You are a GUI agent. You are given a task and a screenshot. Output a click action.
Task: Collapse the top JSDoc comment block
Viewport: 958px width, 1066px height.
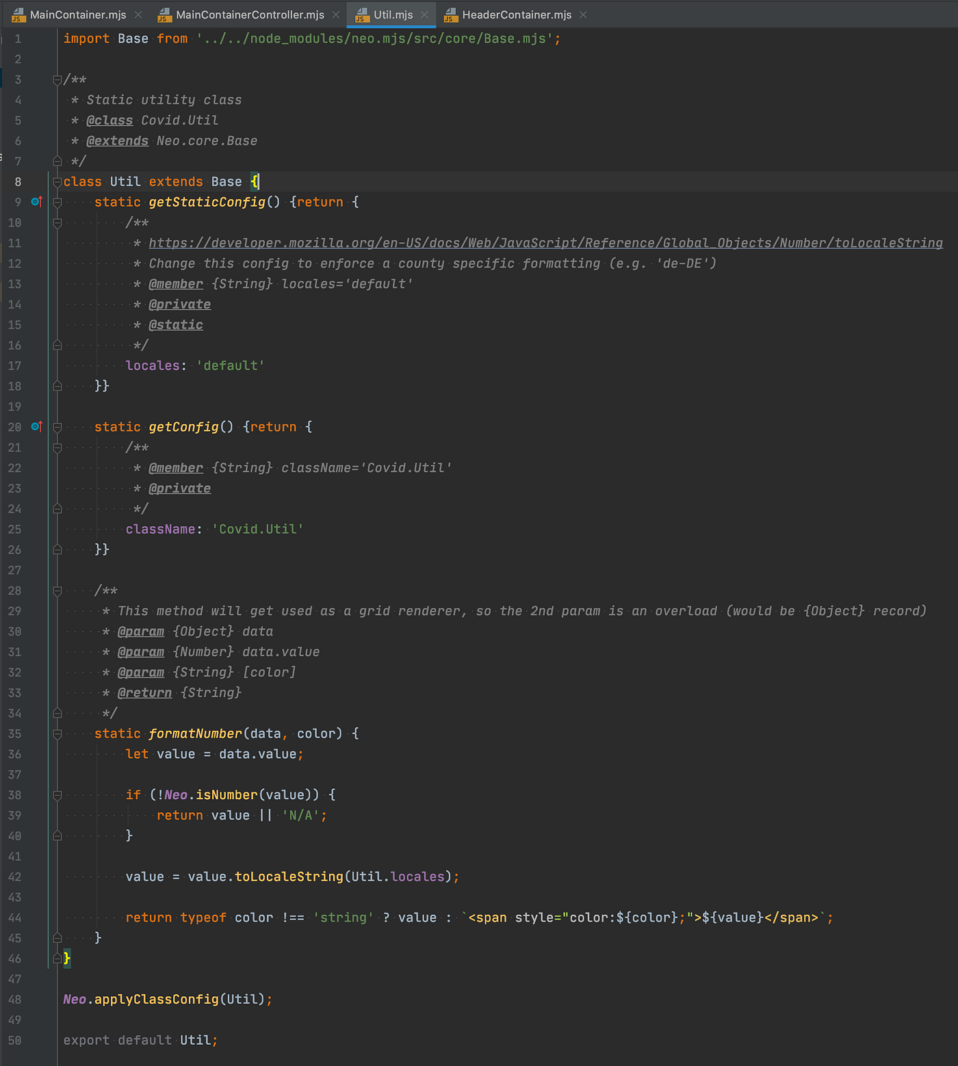click(57, 79)
